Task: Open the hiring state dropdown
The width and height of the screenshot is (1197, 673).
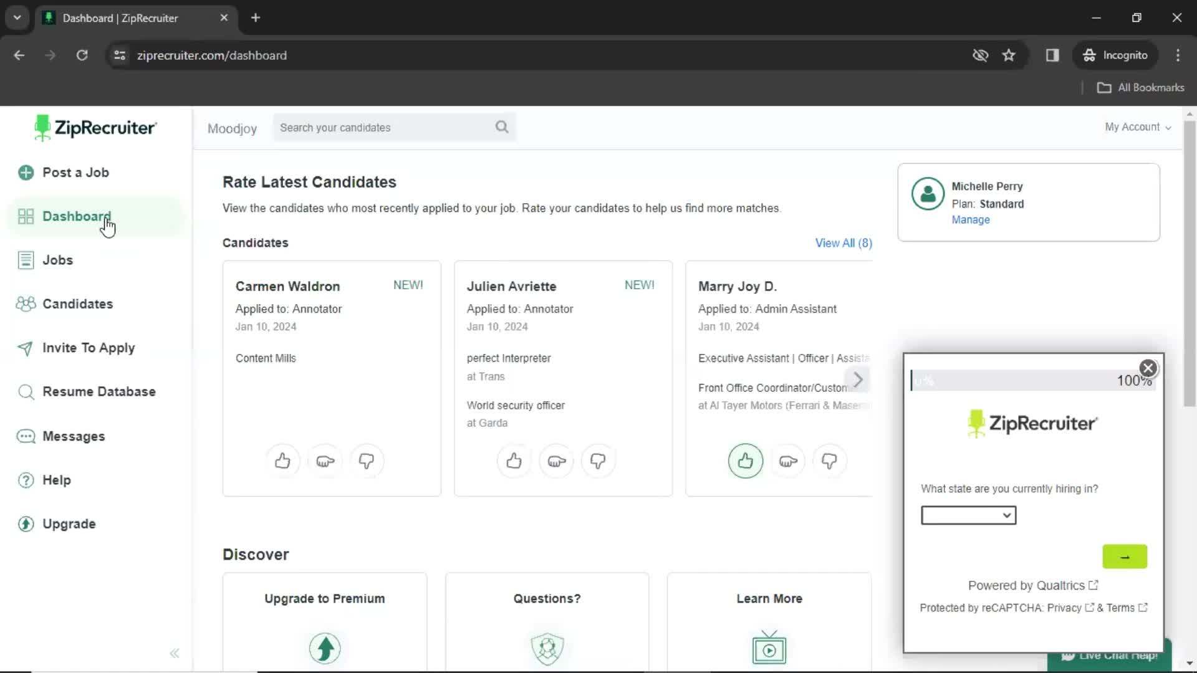Action: pos(968,515)
